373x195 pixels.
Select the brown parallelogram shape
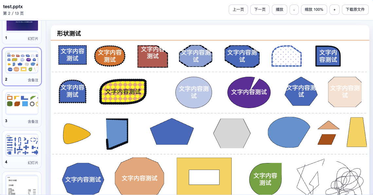[x=327, y=139]
